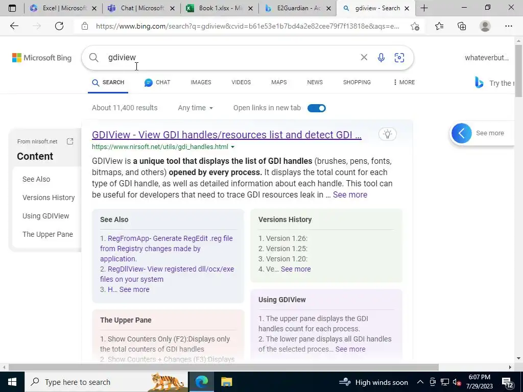Open Windows Start menu
Screen dimensions: 523x392
(12, 382)
